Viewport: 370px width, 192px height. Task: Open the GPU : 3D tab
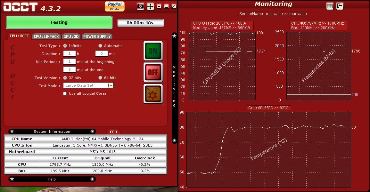pyautogui.click(x=71, y=36)
